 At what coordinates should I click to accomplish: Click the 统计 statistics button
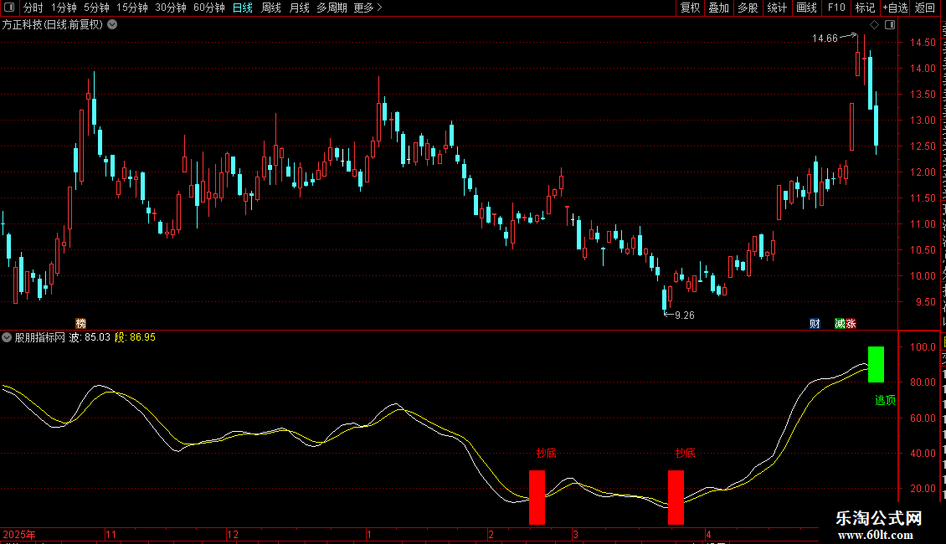(x=777, y=8)
